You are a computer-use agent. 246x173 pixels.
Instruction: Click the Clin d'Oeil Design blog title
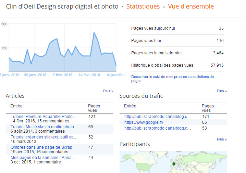click(x=62, y=6)
